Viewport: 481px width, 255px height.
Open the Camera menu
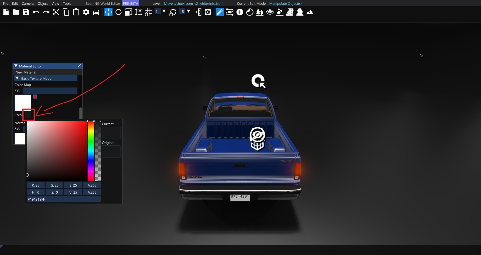point(28,4)
